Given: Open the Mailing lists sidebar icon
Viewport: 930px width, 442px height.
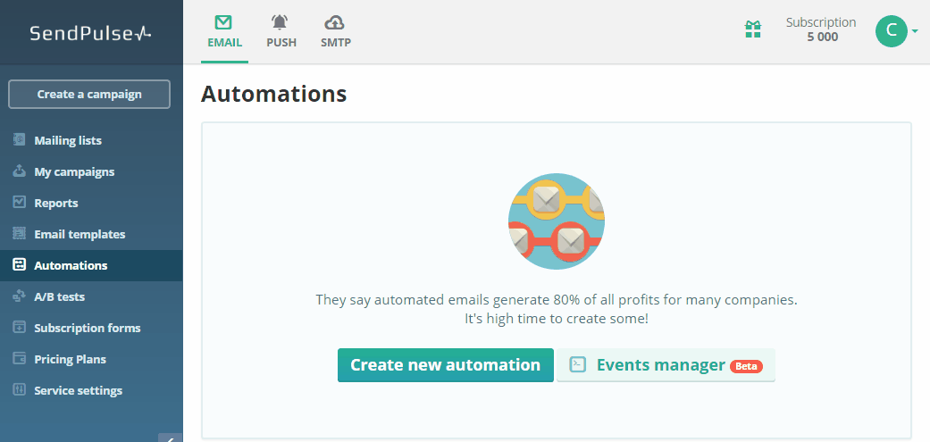Looking at the screenshot, I should tap(20, 140).
